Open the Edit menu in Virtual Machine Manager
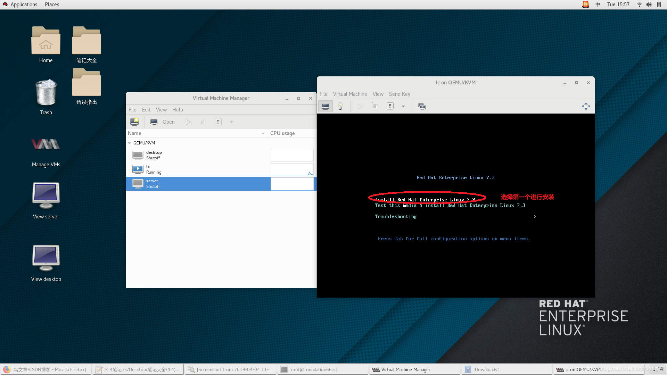667x375 pixels. tap(146, 110)
